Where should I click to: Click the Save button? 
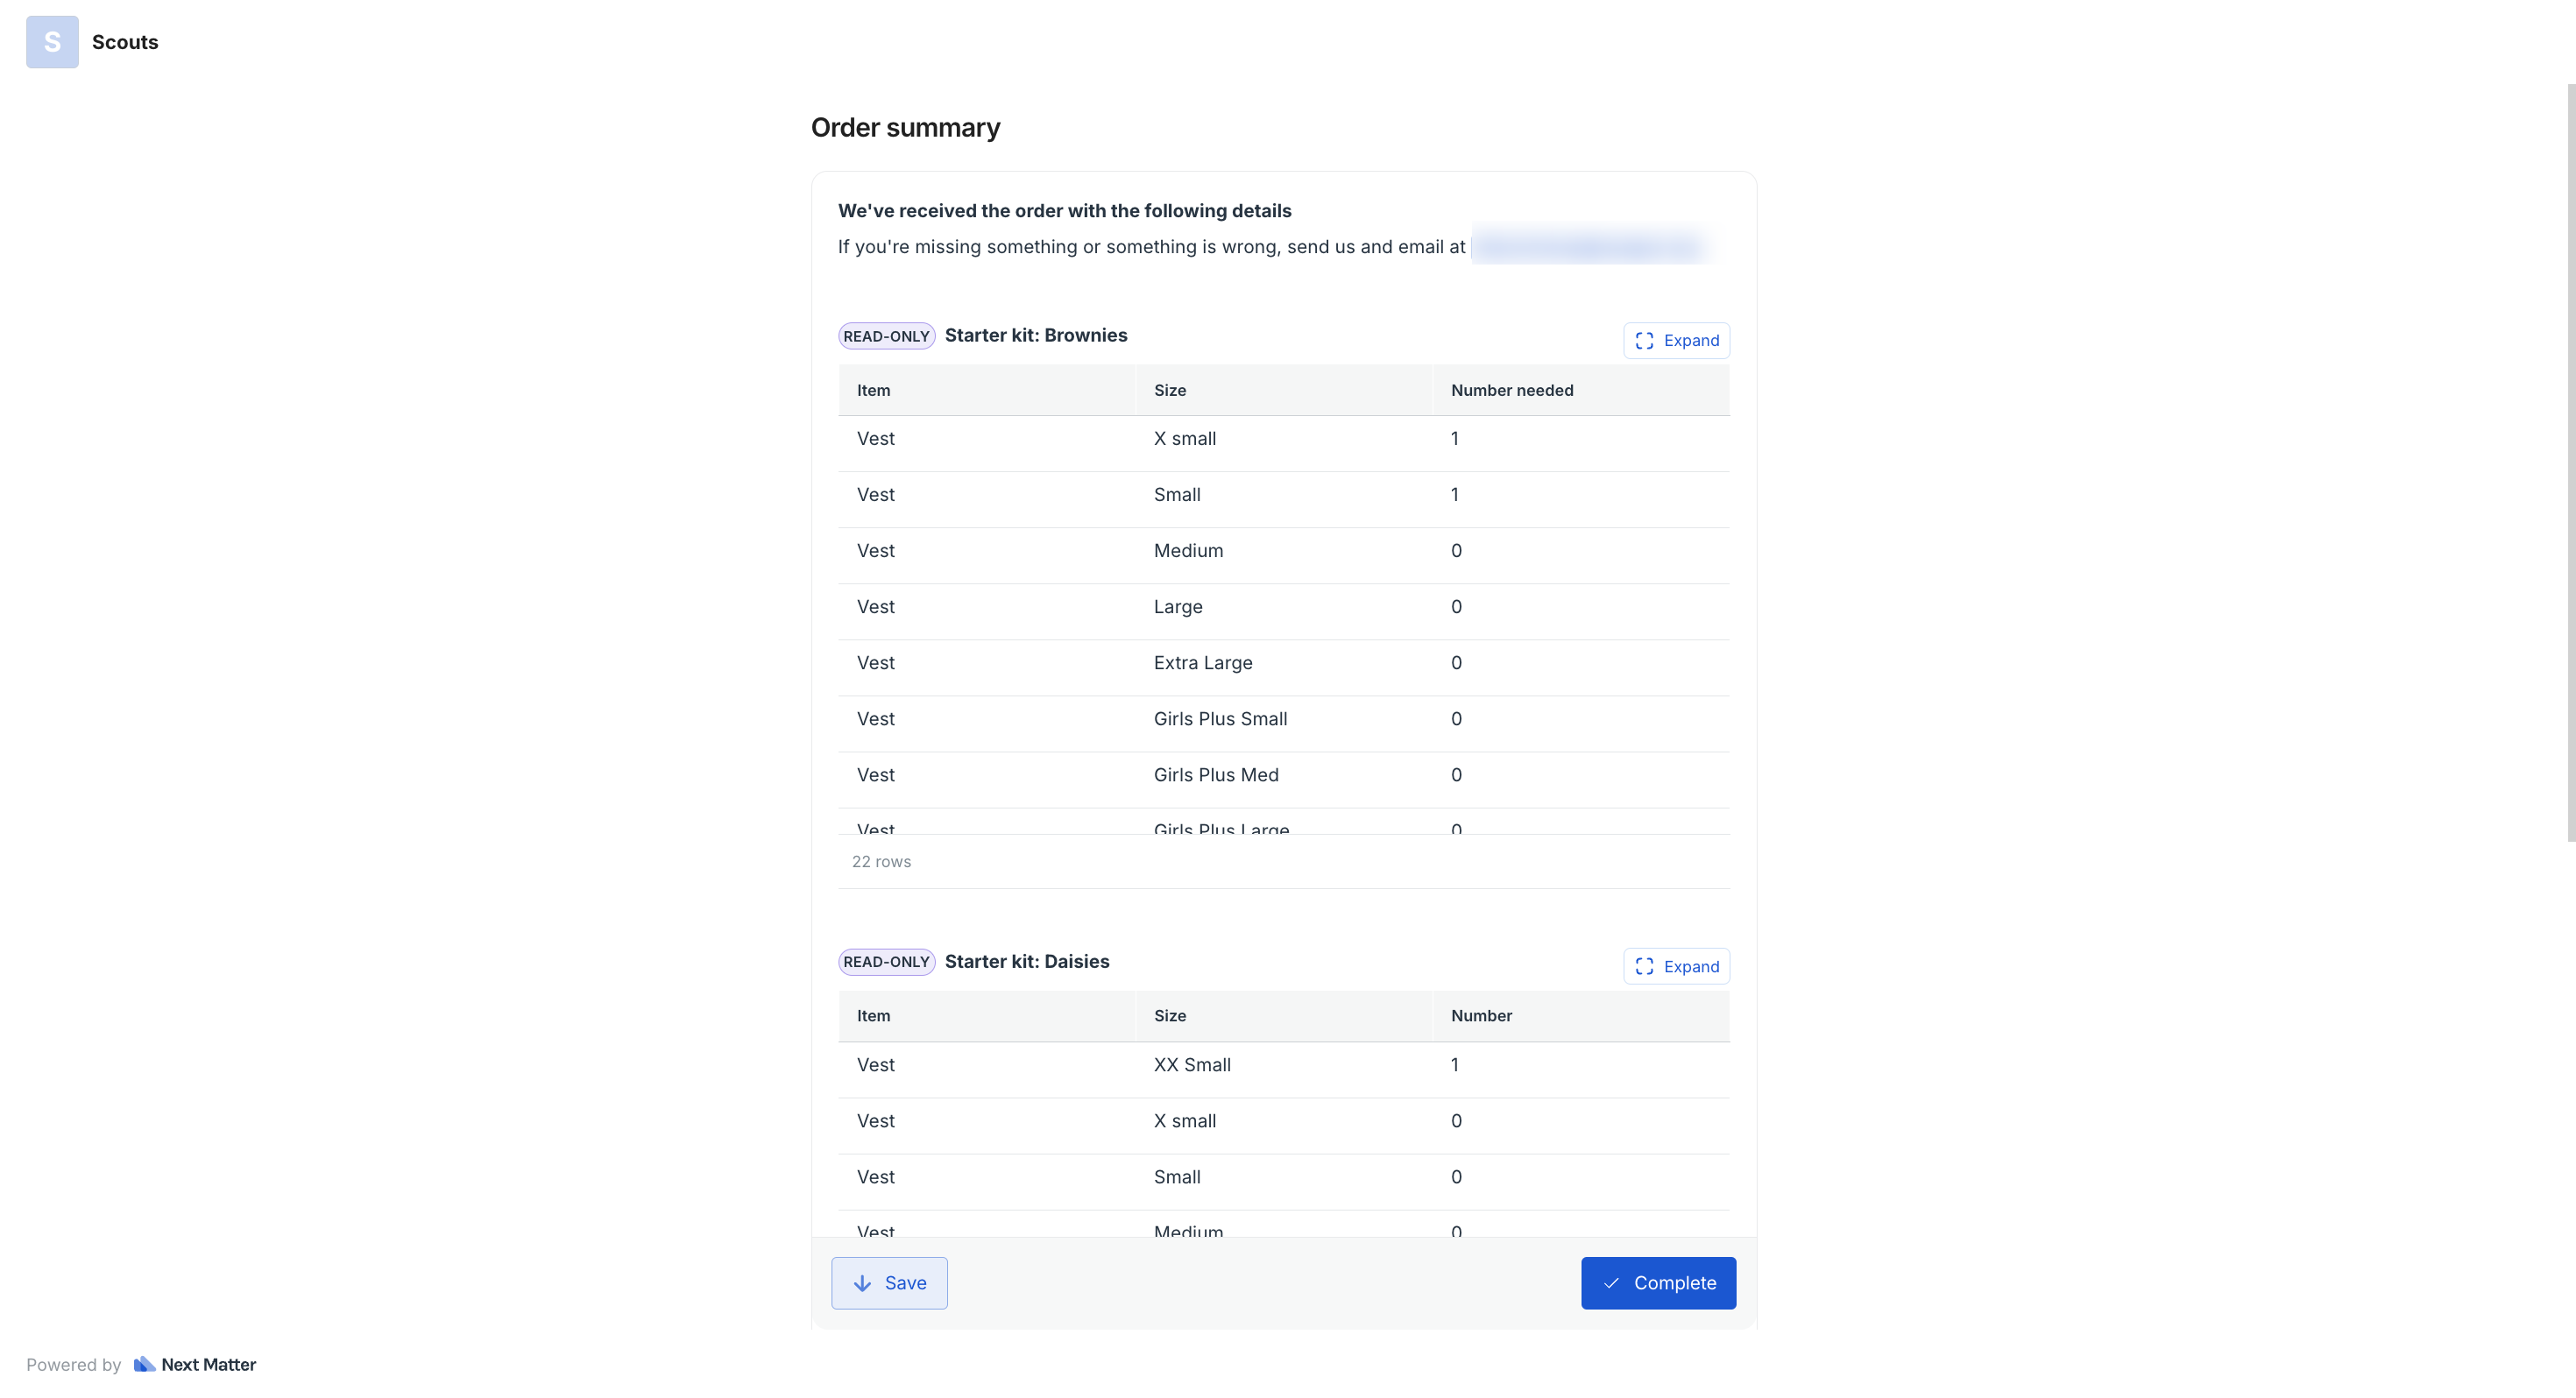pos(889,1283)
